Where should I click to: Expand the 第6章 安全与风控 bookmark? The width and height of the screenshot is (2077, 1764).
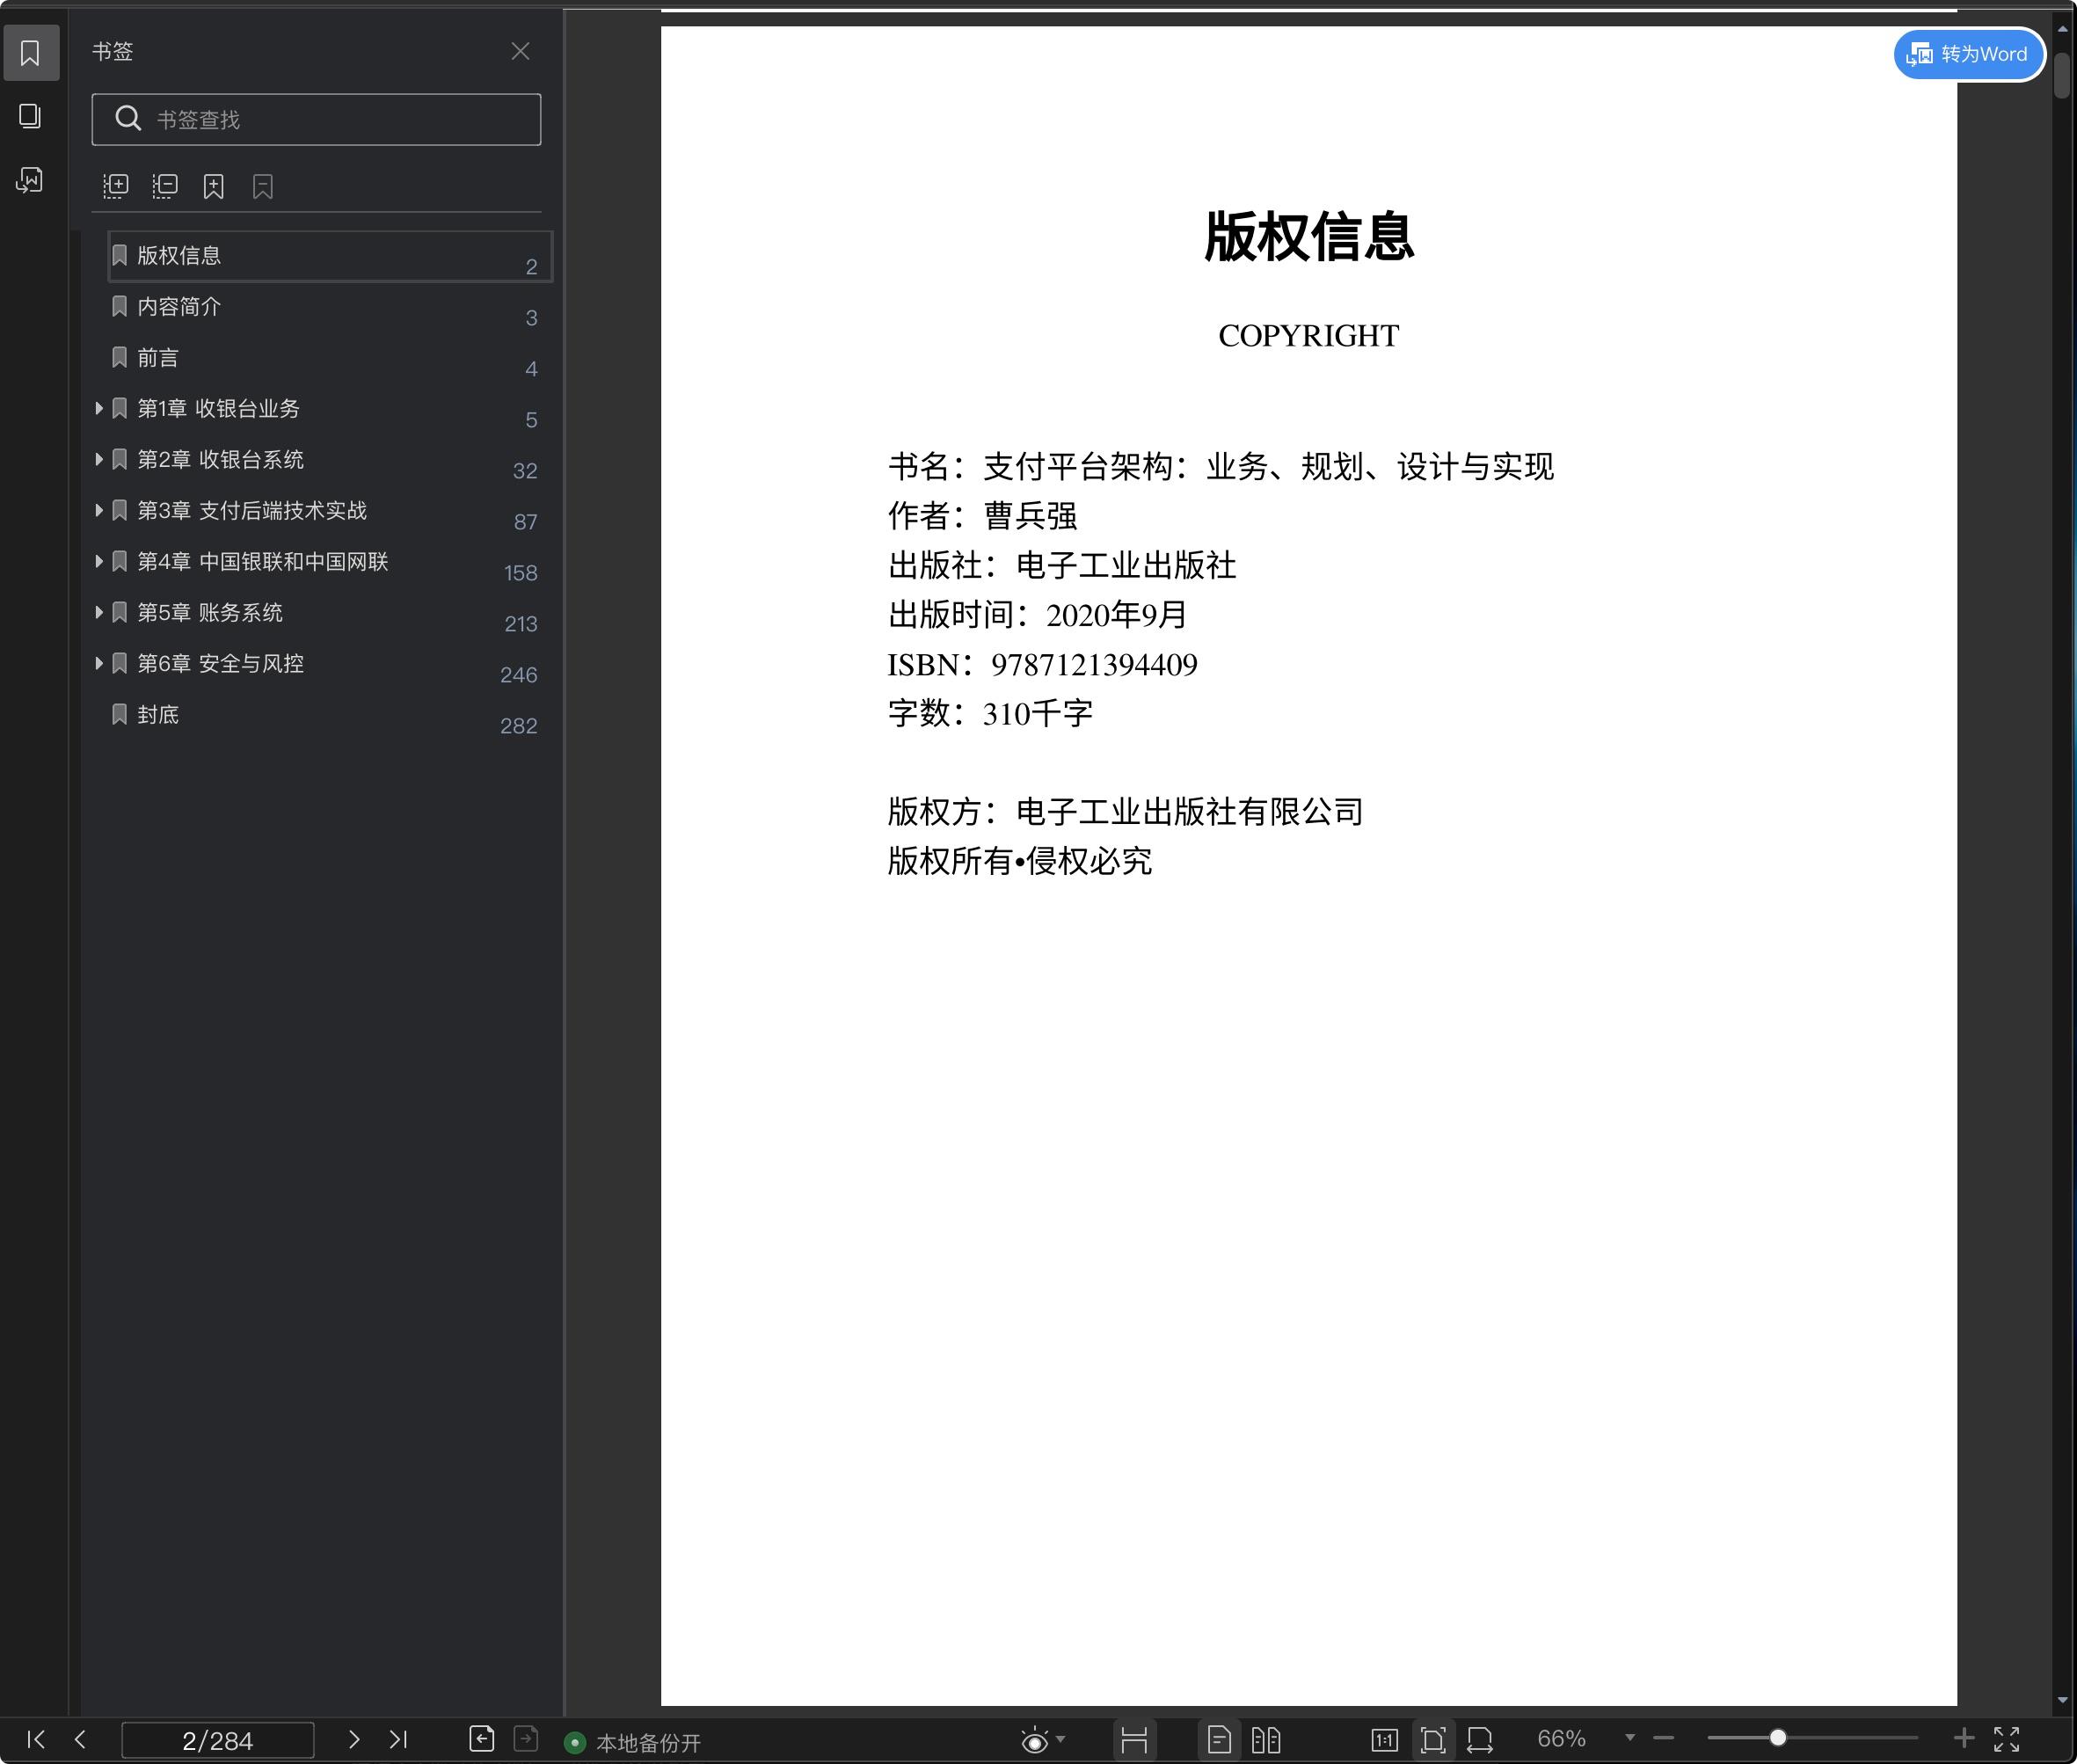coord(99,663)
